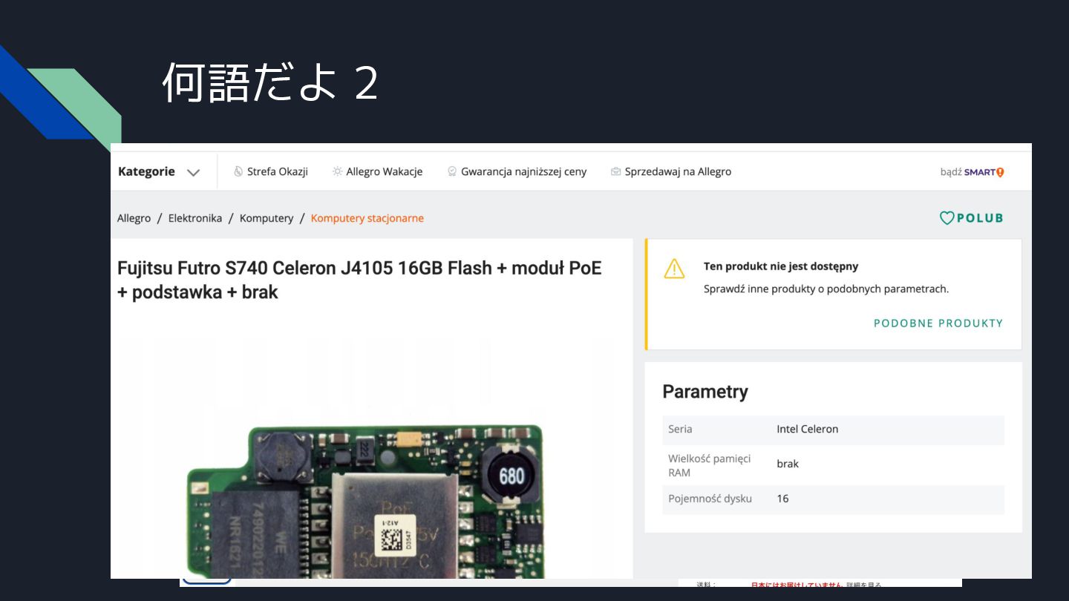
Task: Click the Allegro Wakacje sun icon
Action: click(x=338, y=171)
